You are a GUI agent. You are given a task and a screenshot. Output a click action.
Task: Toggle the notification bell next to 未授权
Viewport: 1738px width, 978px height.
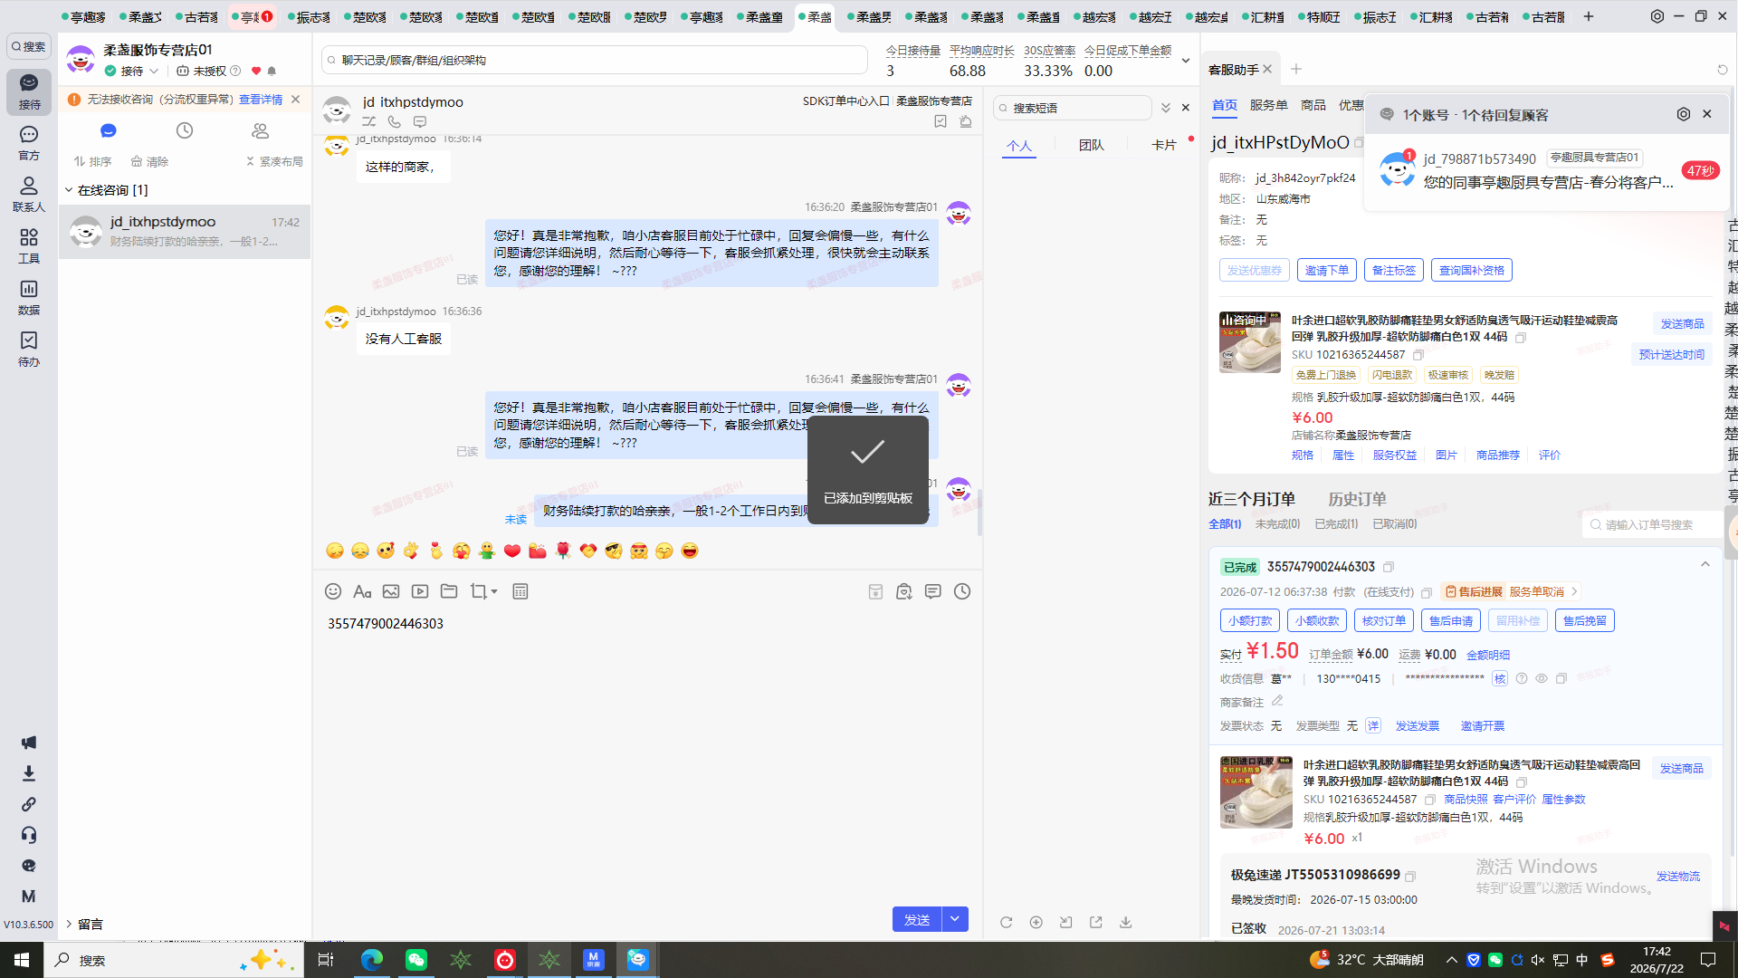(x=272, y=71)
